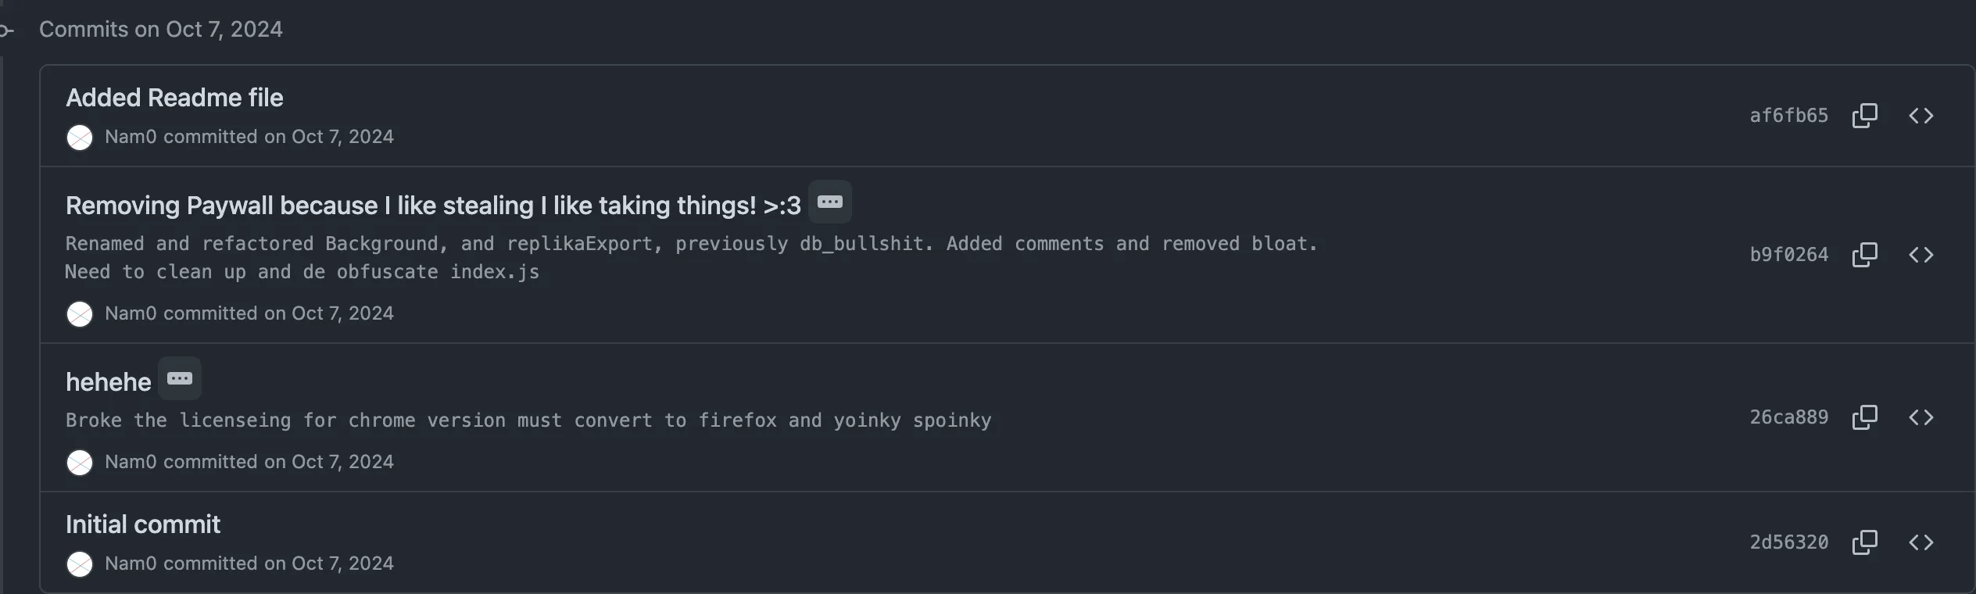The width and height of the screenshot is (1976, 594).
Task: Collapse the hehehe commit description ellipsis
Action: (x=180, y=379)
